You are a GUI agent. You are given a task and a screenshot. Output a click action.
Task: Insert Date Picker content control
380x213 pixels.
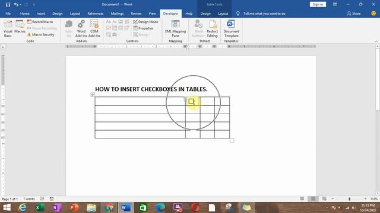pyautogui.click(x=126, y=28)
